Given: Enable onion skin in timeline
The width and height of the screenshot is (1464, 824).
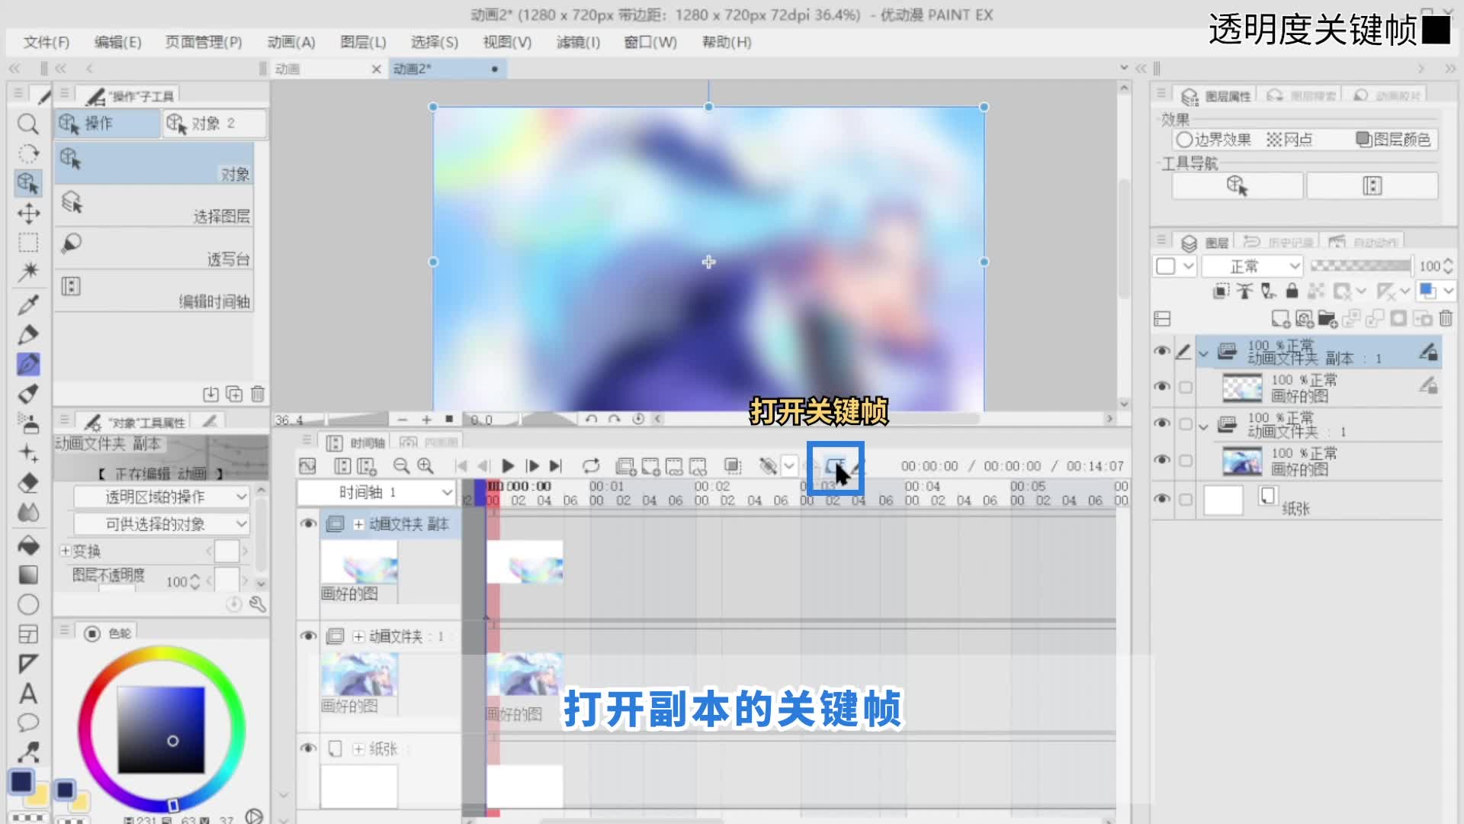Looking at the screenshot, I should (768, 465).
